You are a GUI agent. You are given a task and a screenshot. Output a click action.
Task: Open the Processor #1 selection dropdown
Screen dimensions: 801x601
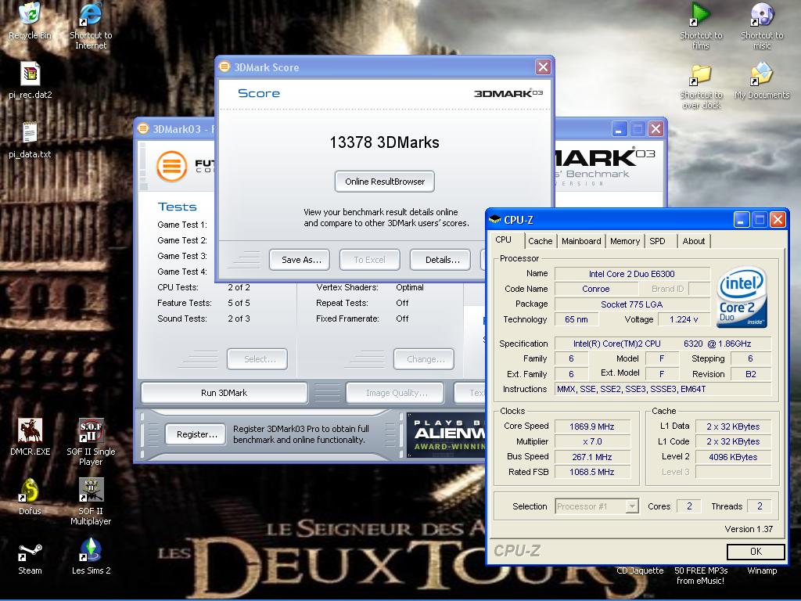click(x=597, y=506)
